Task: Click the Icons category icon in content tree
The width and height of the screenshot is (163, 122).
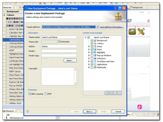Action: coord(95,49)
